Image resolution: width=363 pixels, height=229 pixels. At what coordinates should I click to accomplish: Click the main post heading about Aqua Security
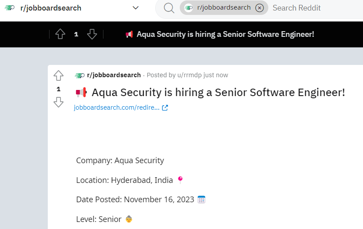[x=218, y=93]
